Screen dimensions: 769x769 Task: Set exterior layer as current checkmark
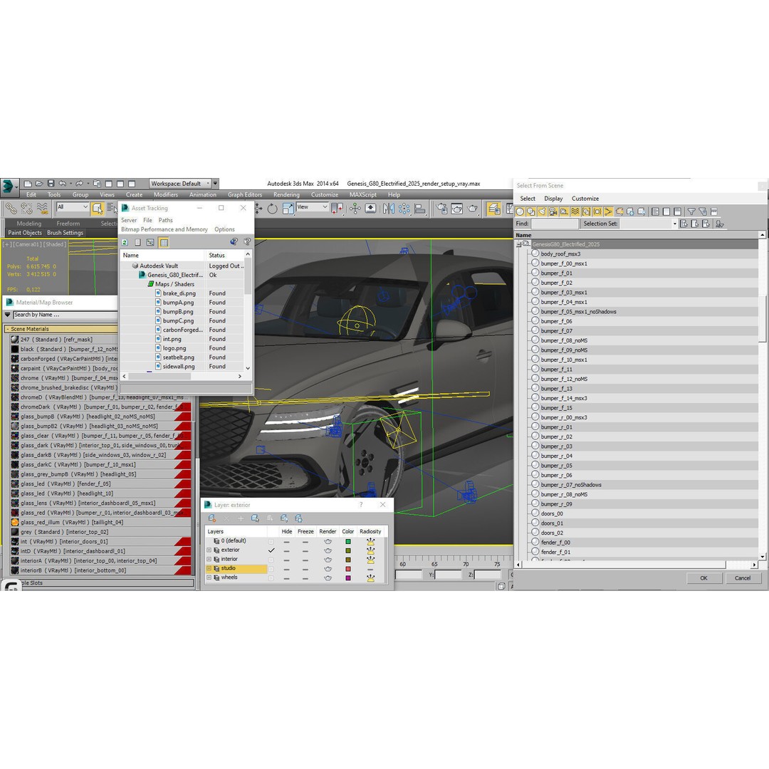271,550
